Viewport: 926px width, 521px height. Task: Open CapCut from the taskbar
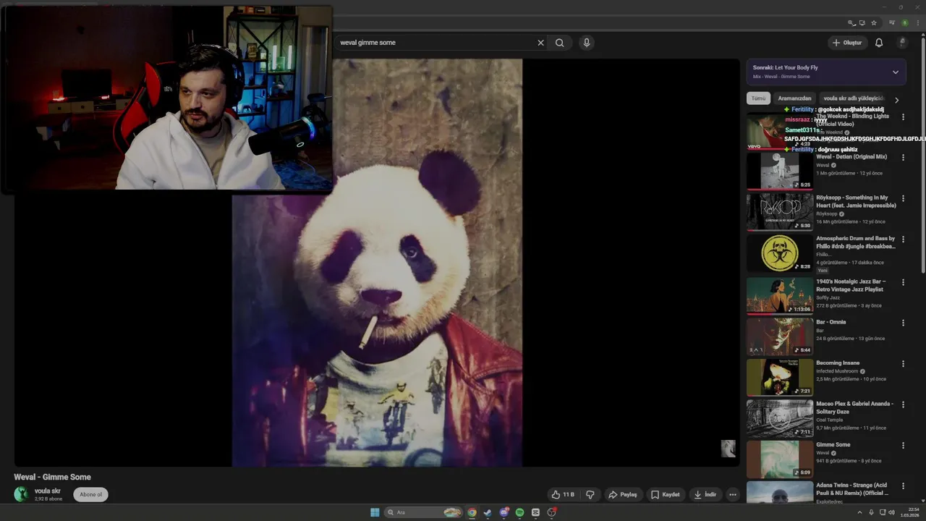(x=535, y=512)
